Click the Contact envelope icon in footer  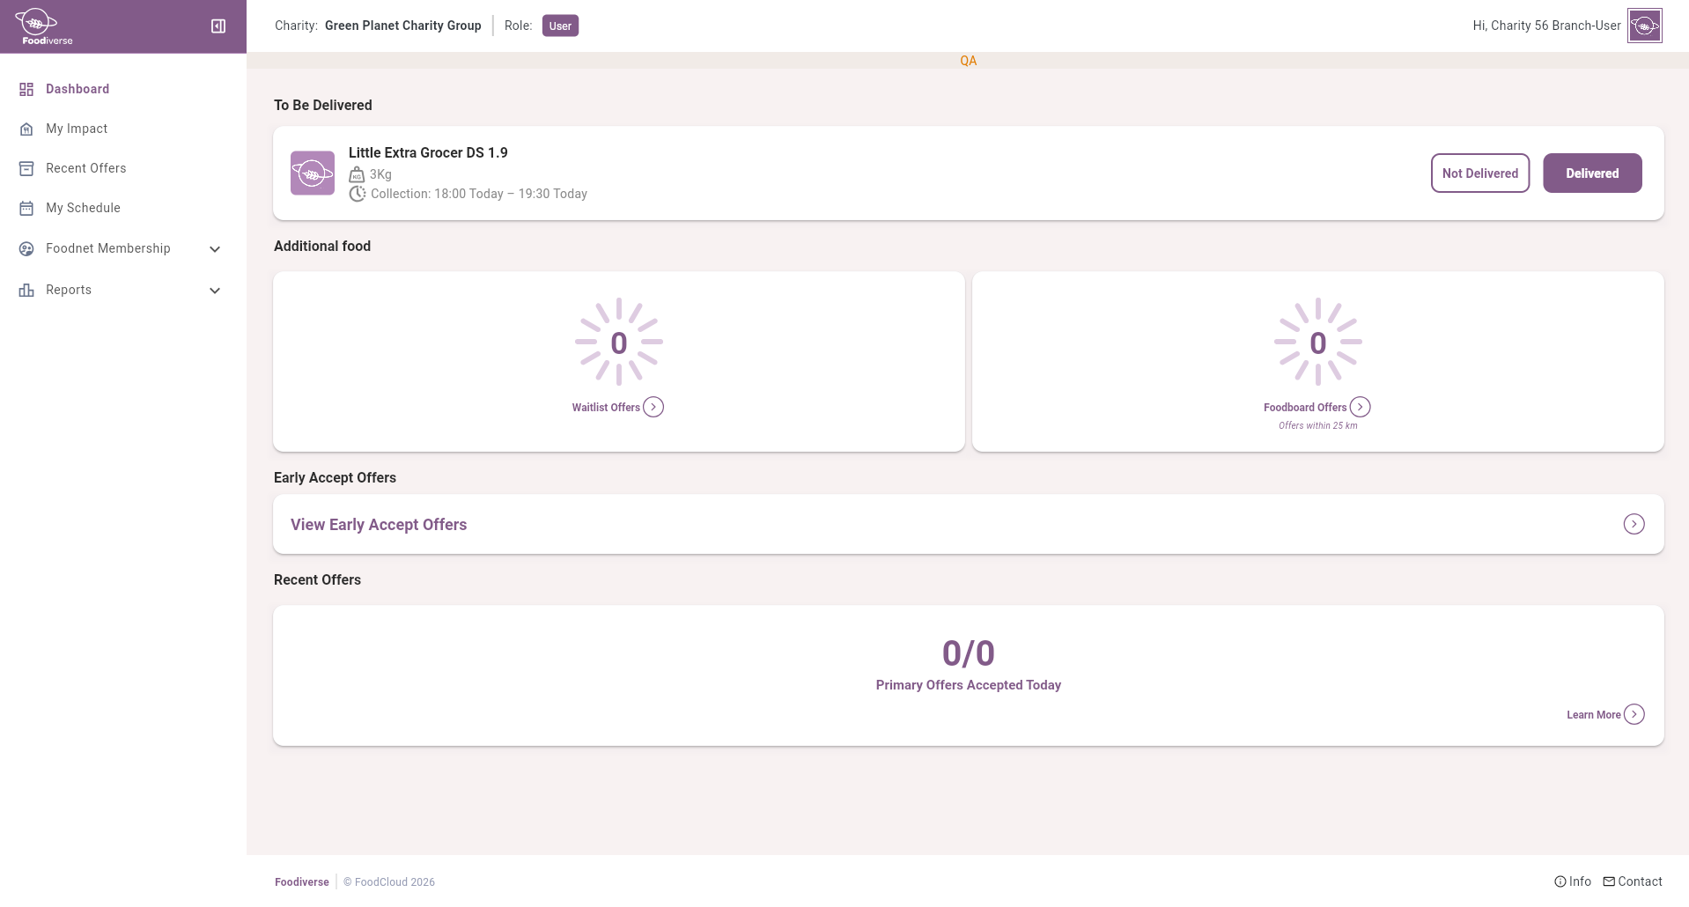coord(1609,881)
